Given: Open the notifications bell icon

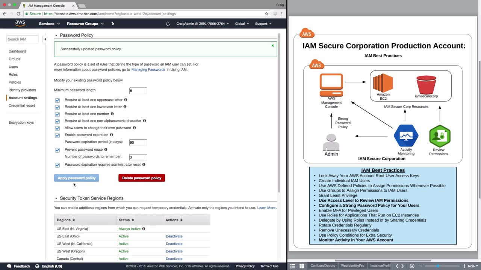Looking at the screenshot, I should 168,24.
